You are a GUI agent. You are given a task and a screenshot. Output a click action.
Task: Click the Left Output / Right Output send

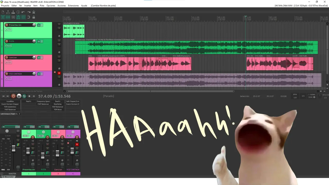(10, 114)
